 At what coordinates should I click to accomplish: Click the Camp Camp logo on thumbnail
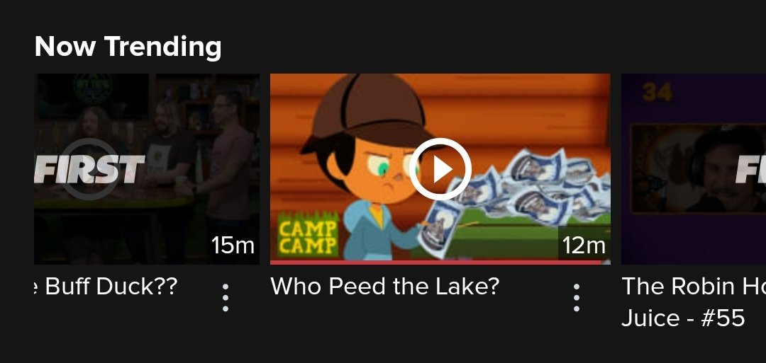(308, 237)
